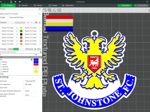Click the Print plate button
This screenshot has height=112, width=150.
[x=142, y=6]
